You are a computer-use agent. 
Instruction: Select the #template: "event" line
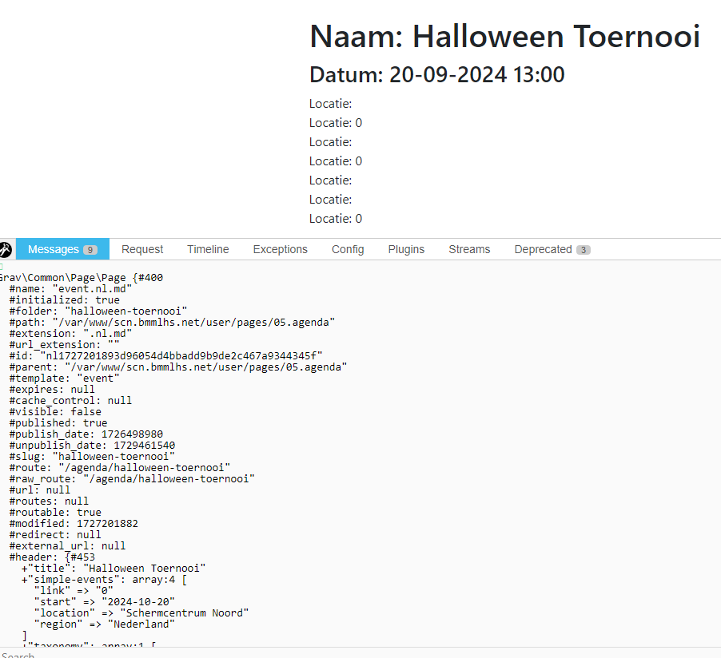[65, 379]
